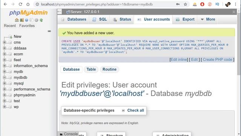This screenshot has width=241, height=136.
Task: Select phpmyadmin database in tree
Action: (24, 95)
